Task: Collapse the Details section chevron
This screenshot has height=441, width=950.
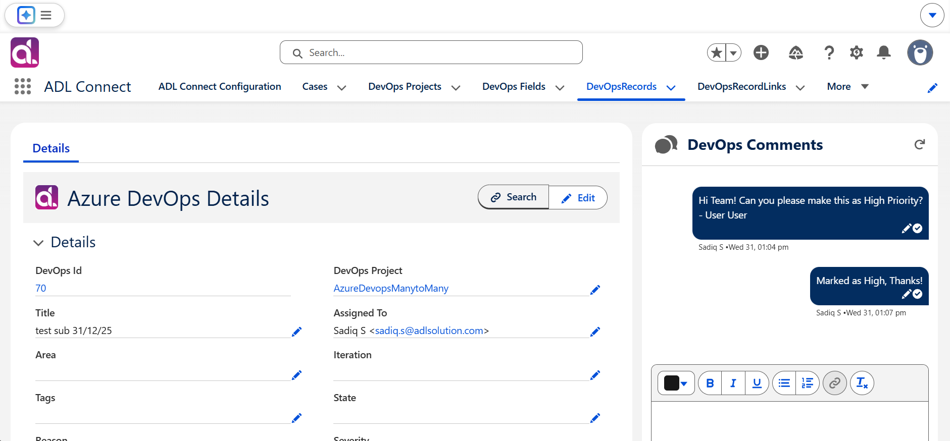Action: (38, 243)
